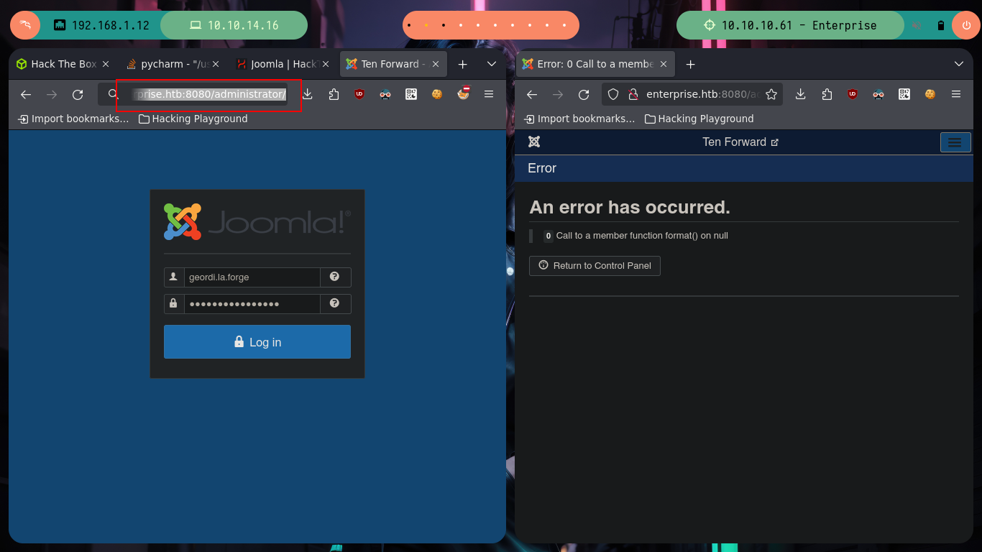
Task: Click the 192.168.1.12 network indicator
Action: click(101, 25)
